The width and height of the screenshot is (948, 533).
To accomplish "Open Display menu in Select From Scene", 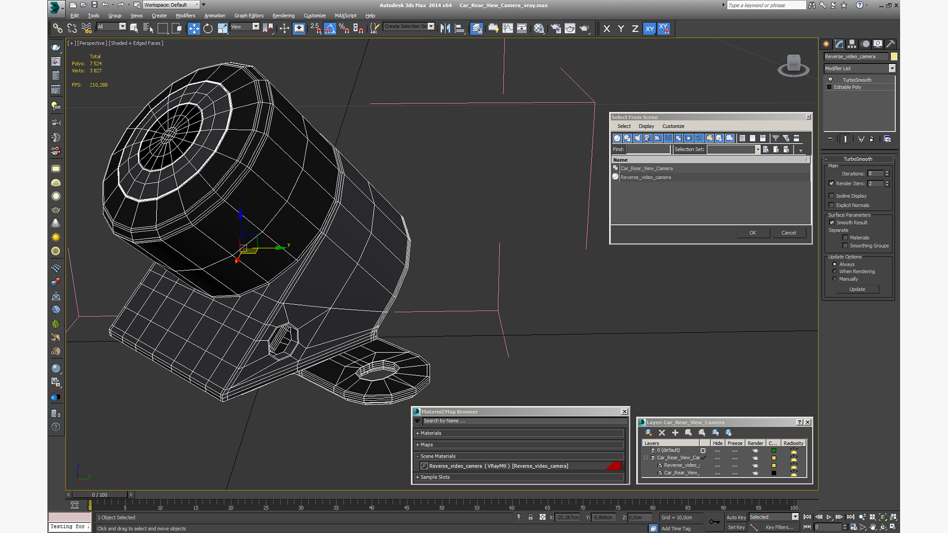I will [646, 126].
